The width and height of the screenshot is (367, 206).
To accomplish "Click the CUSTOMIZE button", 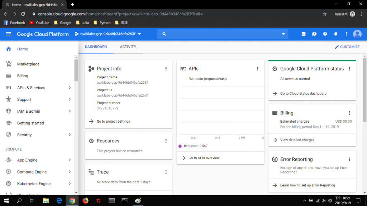I will click(347, 47).
